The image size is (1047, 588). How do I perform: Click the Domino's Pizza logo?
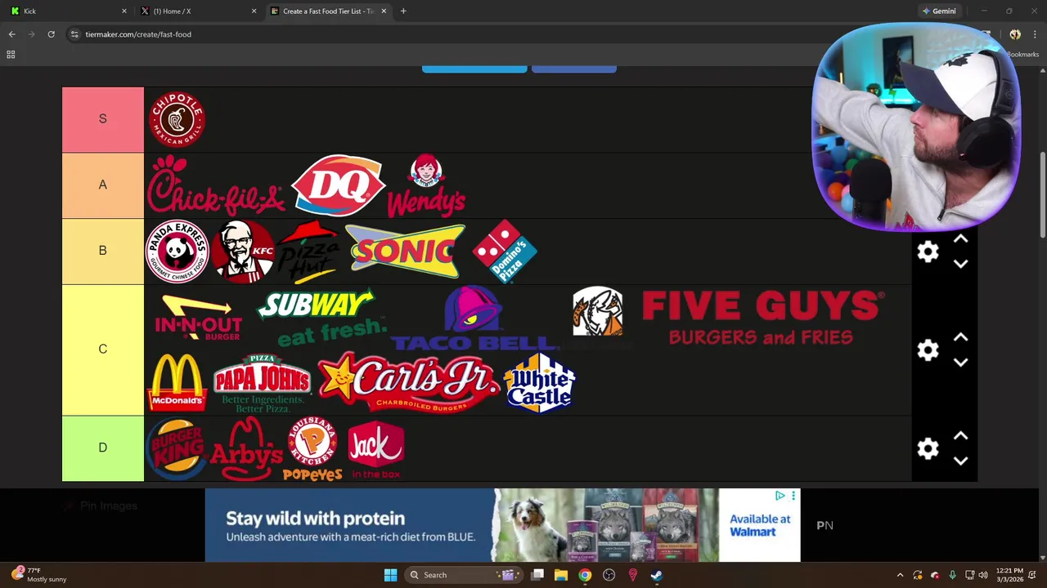[x=505, y=251]
